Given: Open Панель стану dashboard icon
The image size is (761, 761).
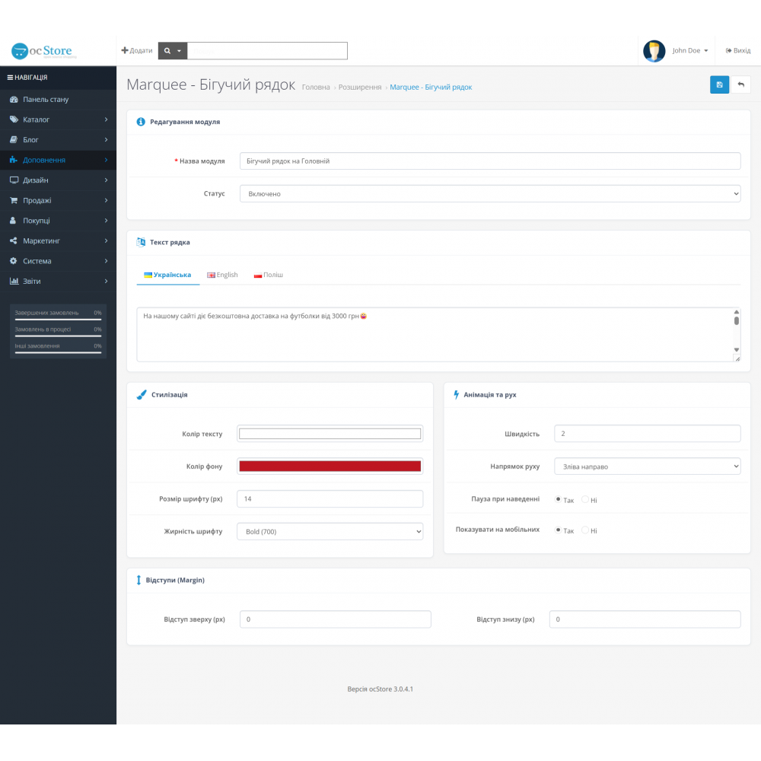Looking at the screenshot, I should 14,100.
